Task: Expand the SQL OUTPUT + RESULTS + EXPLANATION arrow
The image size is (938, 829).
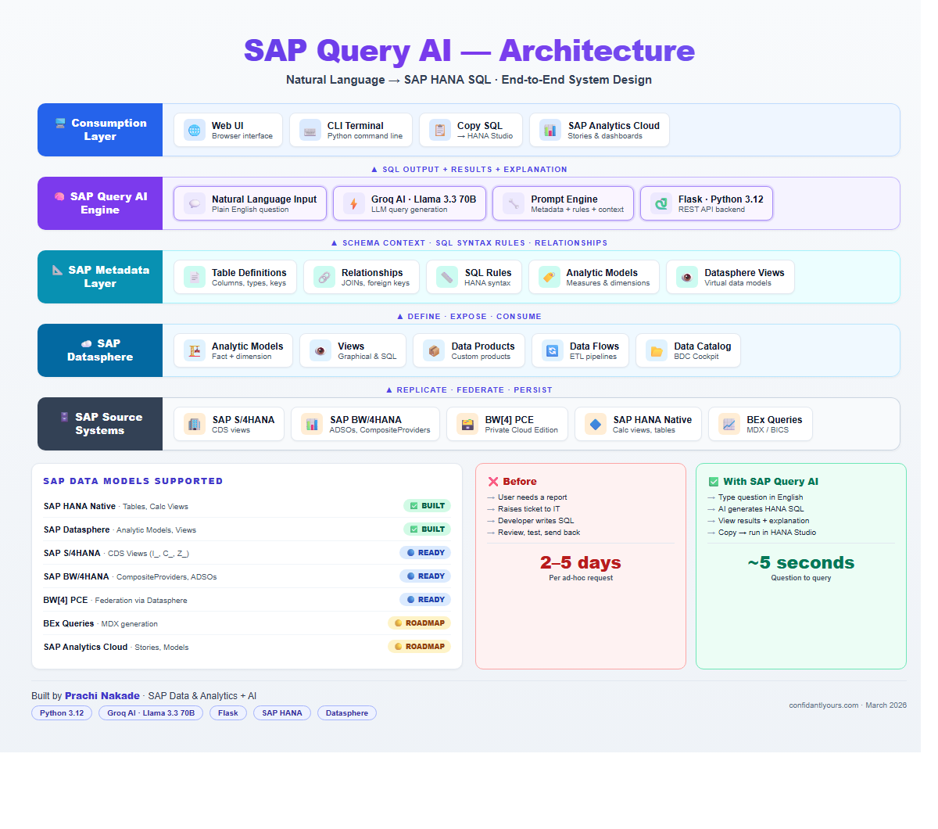Action: [x=373, y=169]
